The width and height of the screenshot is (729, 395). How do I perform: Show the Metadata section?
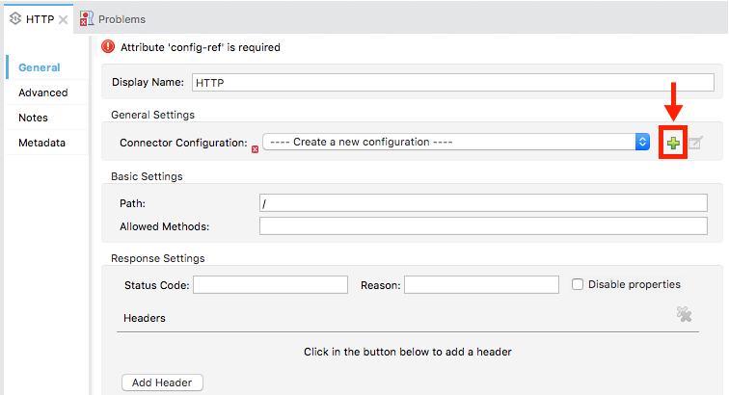coord(41,143)
